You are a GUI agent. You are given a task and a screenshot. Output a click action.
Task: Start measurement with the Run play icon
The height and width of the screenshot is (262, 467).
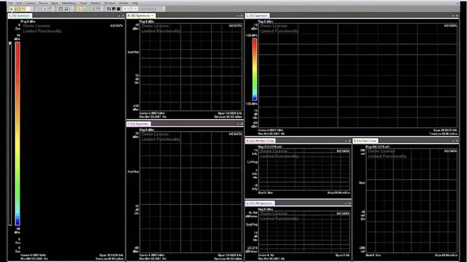[11, 9]
